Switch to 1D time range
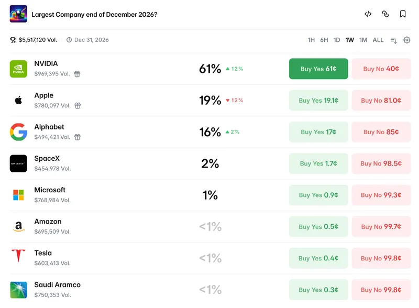Viewport: 419px width, 308px height. point(337,40)
